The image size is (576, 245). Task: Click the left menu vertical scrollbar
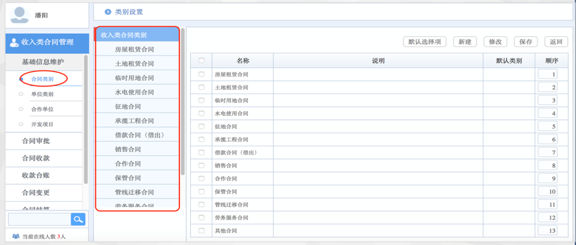coord(86,119)
